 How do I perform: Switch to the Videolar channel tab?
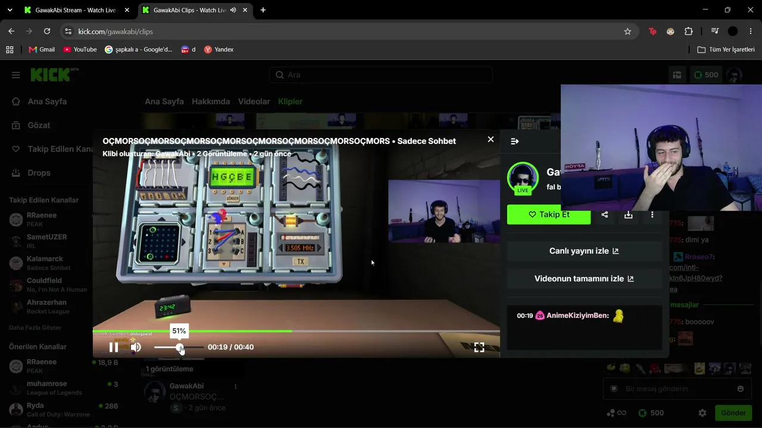(254, 102)
